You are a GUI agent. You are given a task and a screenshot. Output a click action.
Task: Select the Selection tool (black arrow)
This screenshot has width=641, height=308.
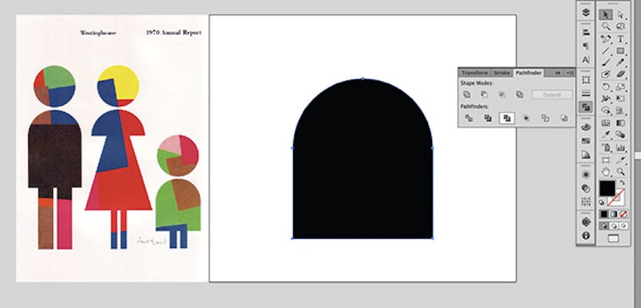coord(605,14)
